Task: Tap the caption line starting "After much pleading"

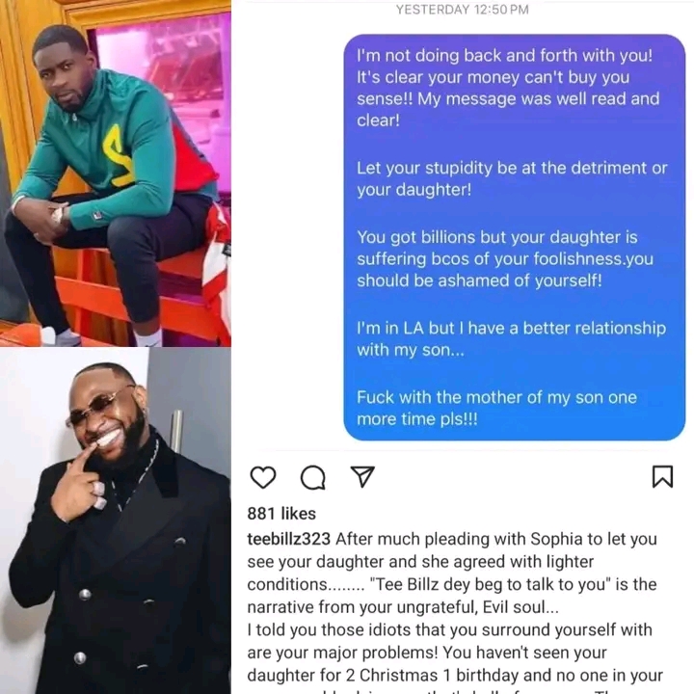Action: [x=496, y=539]
